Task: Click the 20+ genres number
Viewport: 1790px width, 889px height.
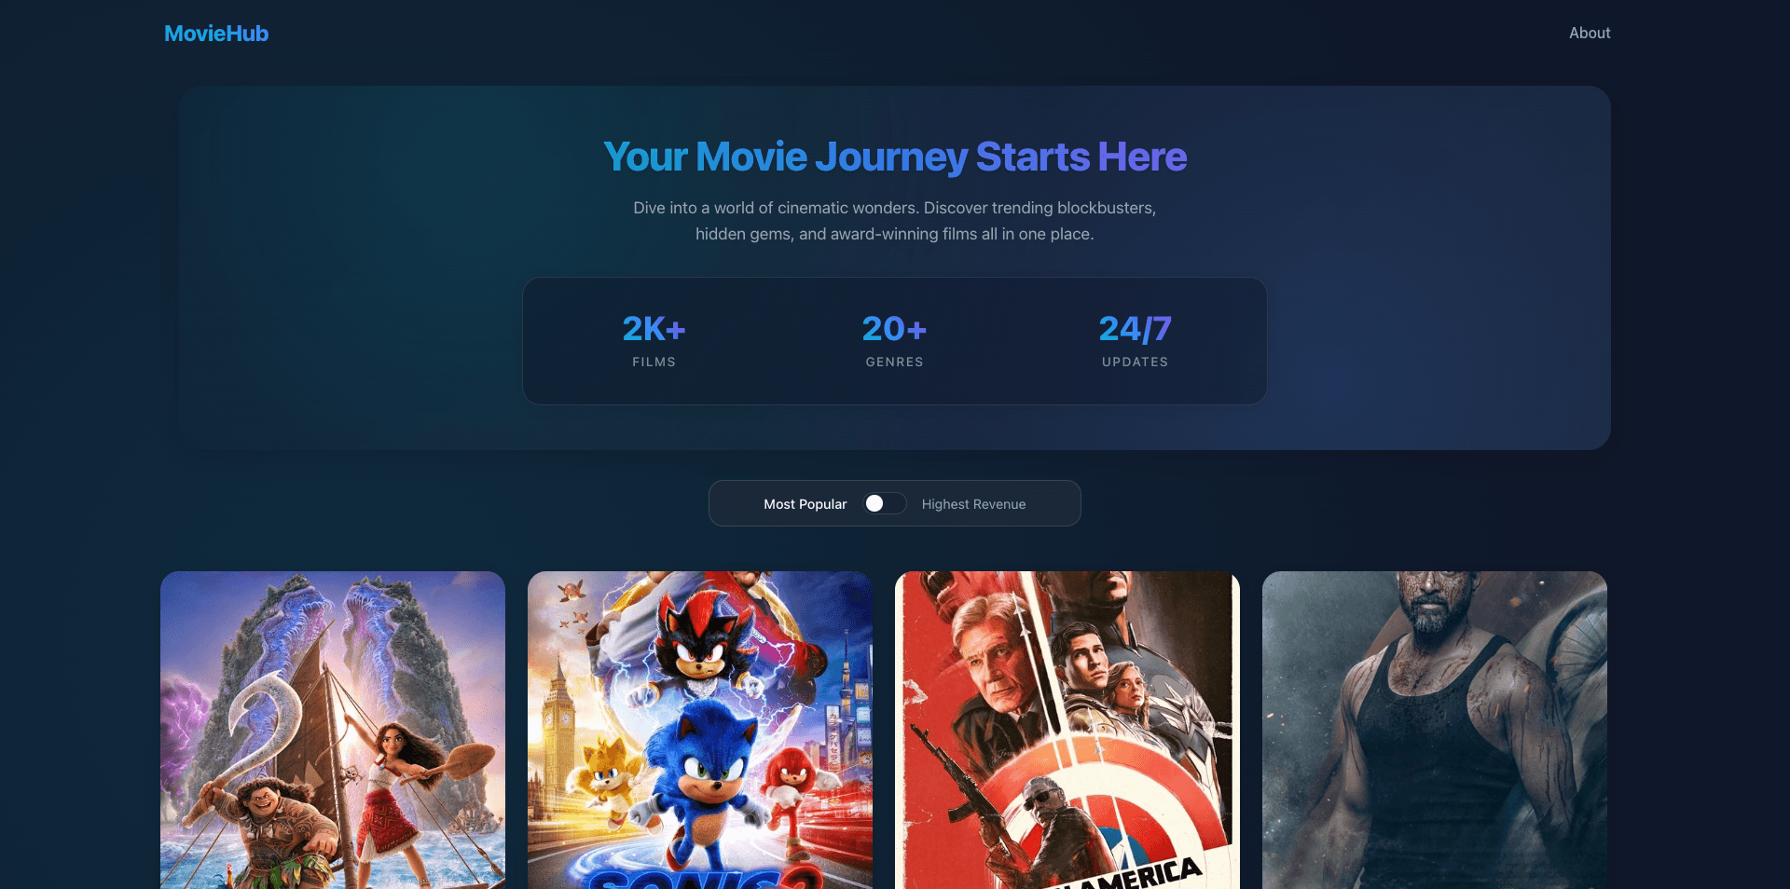Action: tap(894, 329)
